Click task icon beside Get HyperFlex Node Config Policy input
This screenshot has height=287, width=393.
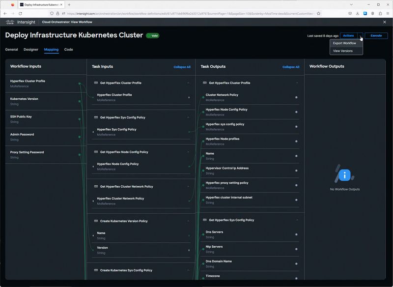point(96,152)
